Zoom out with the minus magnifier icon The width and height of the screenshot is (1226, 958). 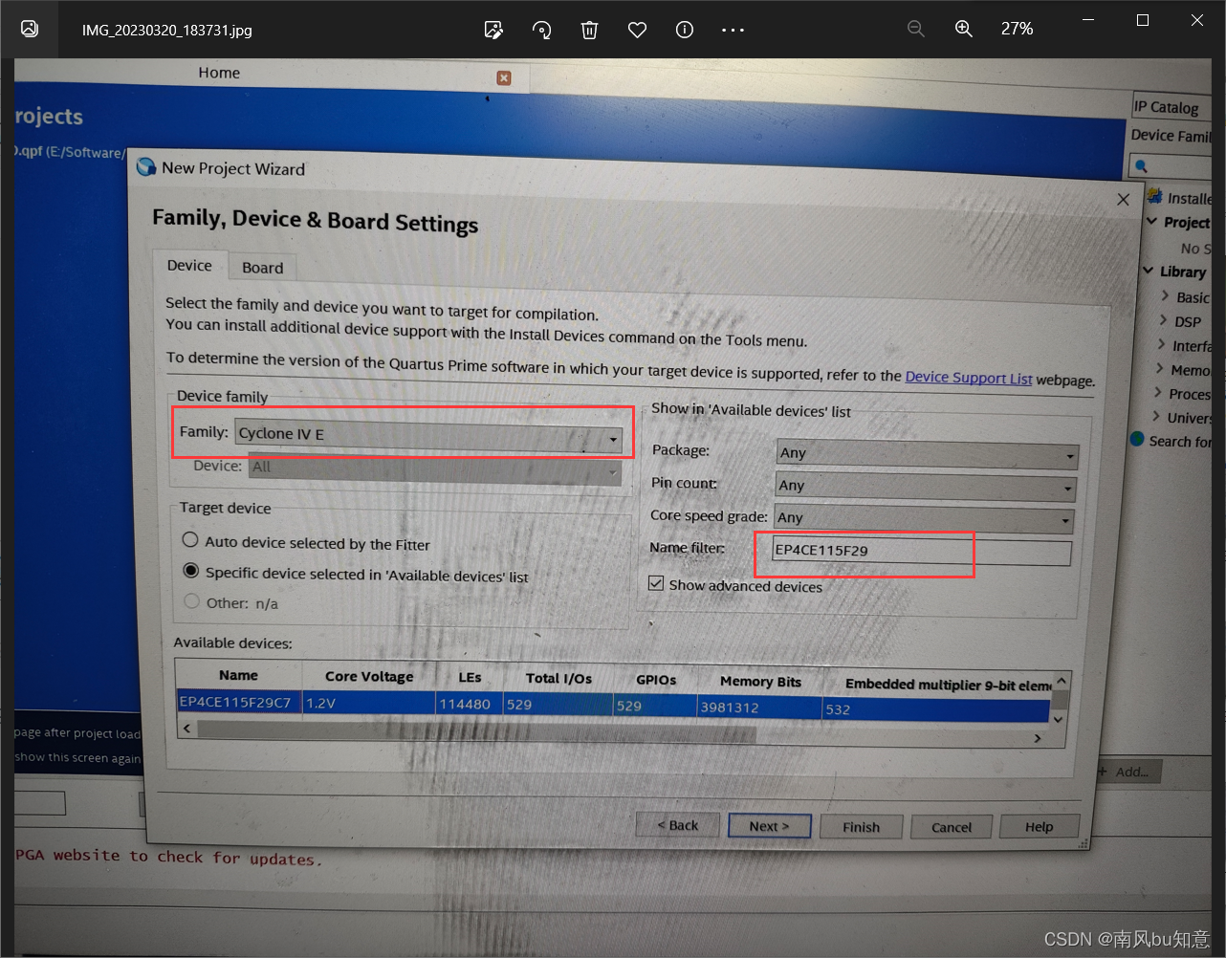click(x=916, y=29)
